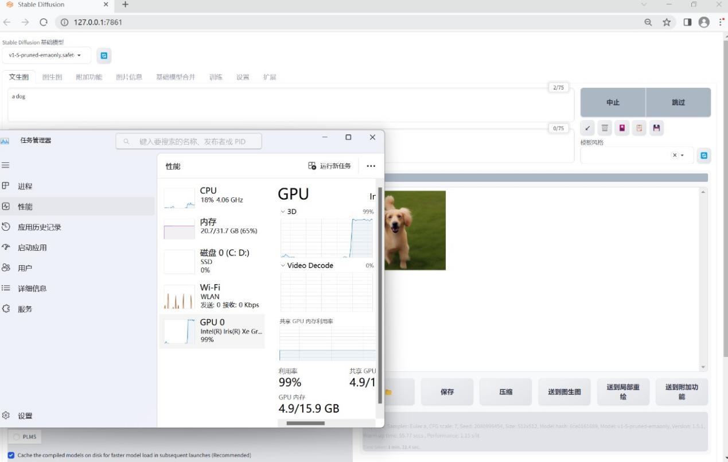This screenshot has width=728, height=462.
Task: Collapse the Task Manager navigation pane
Action: coord(5,165)
